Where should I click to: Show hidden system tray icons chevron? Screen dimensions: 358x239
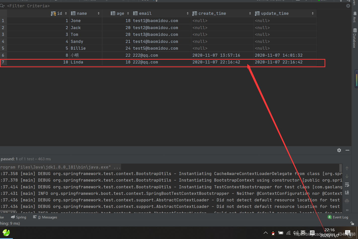(265, 233)
